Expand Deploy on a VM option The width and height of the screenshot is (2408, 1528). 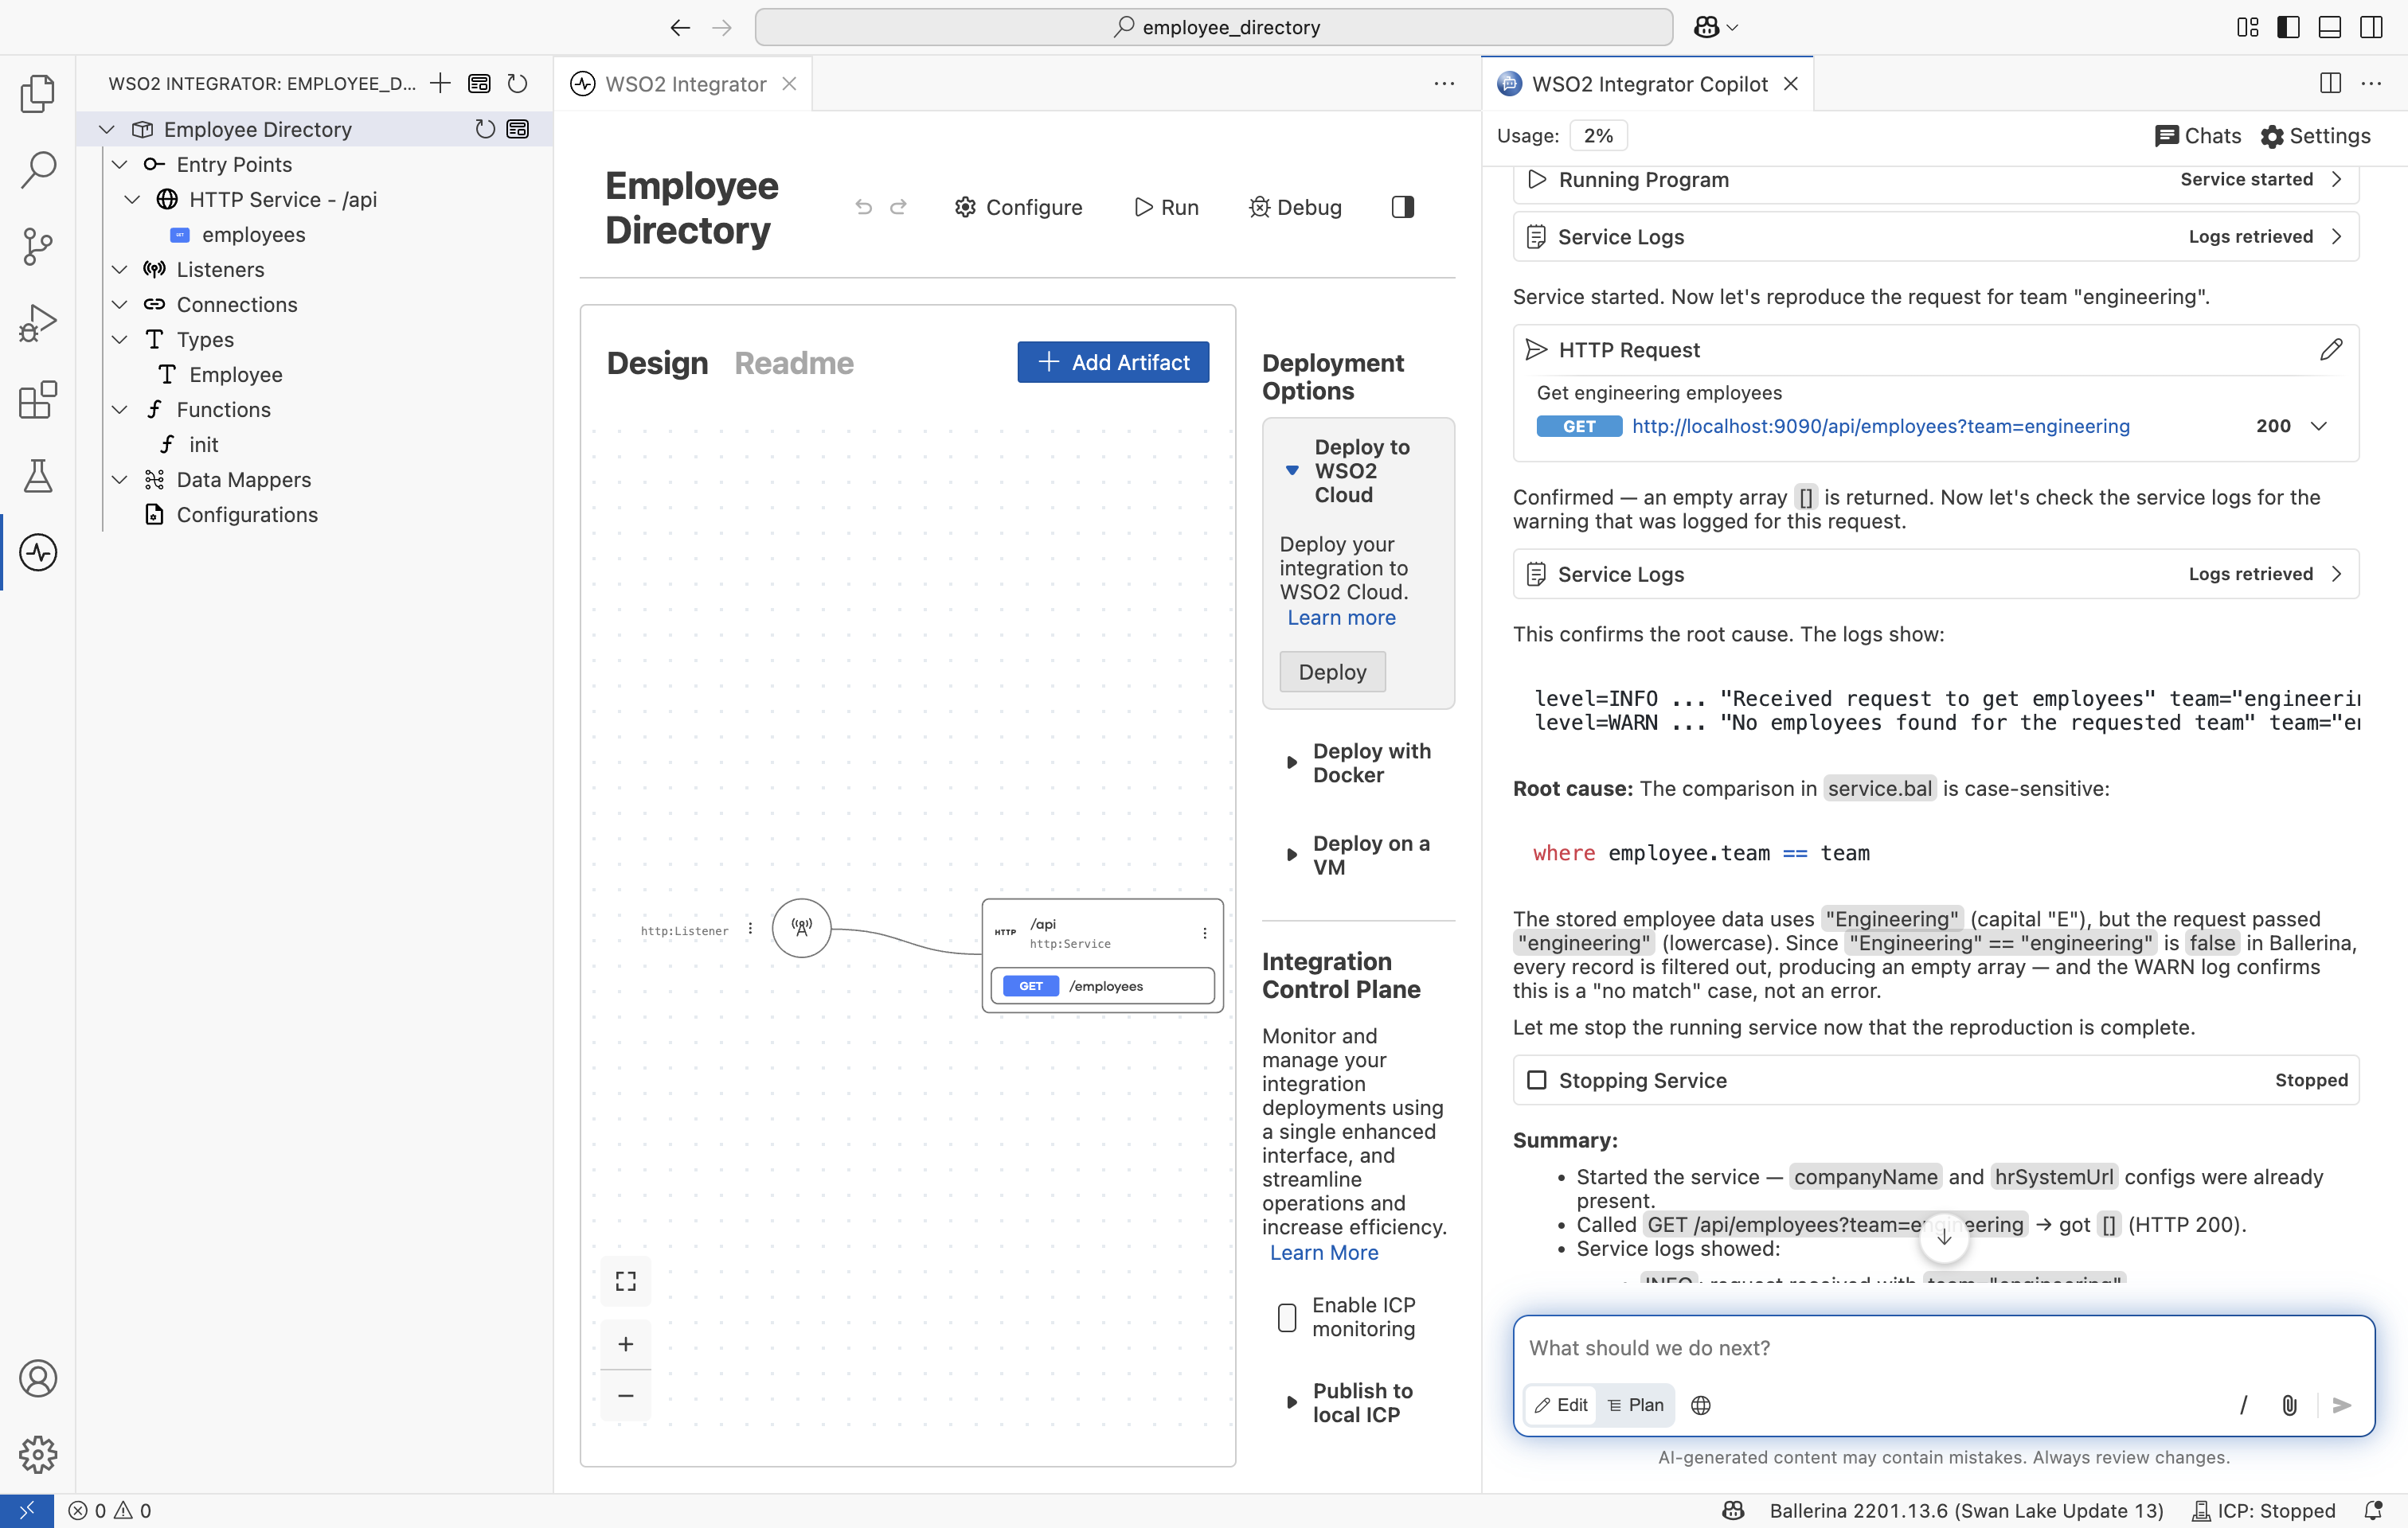coord(1292,856)
